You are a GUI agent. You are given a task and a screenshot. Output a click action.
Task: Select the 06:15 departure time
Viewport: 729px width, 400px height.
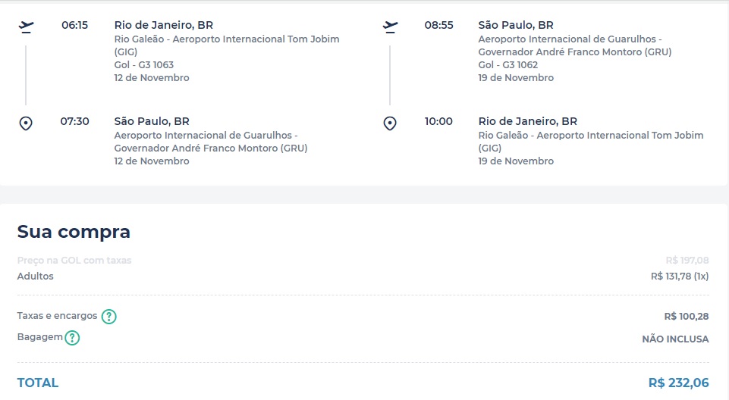(74, 25)
